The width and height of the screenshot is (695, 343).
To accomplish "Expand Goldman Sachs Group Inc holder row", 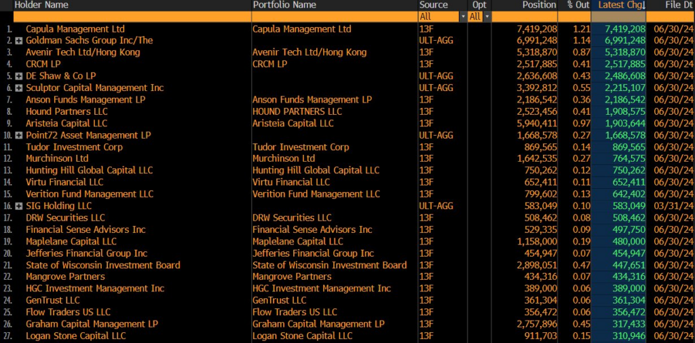I will 19,41.
